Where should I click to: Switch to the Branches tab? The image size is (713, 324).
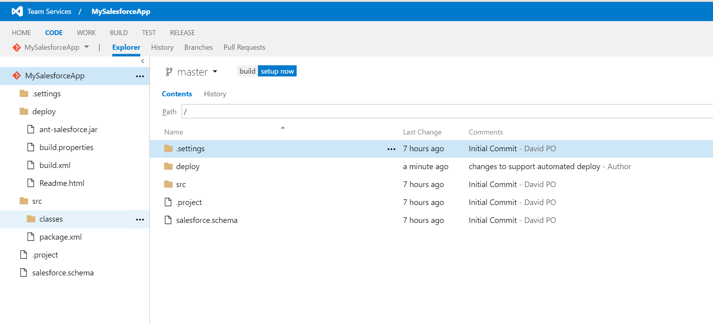198,47
